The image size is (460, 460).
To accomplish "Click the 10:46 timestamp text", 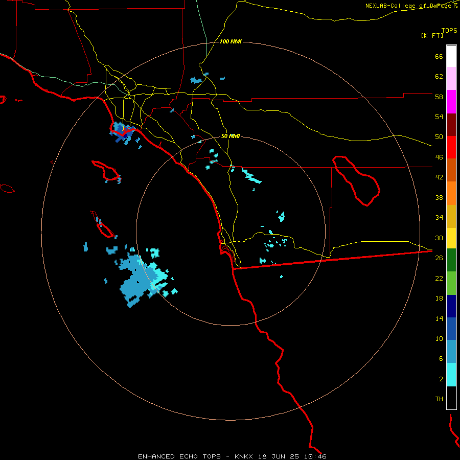I will click(315, 456).
